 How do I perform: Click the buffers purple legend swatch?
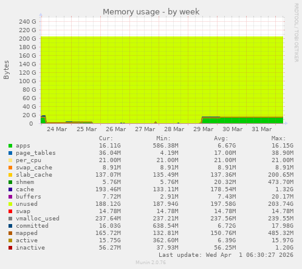click(x=10, y=197)
